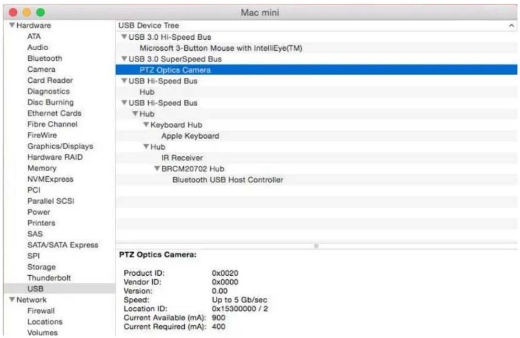Open the Disc Burning section
520x338 pixels.
pyautogui.click(x=51, y=102)
